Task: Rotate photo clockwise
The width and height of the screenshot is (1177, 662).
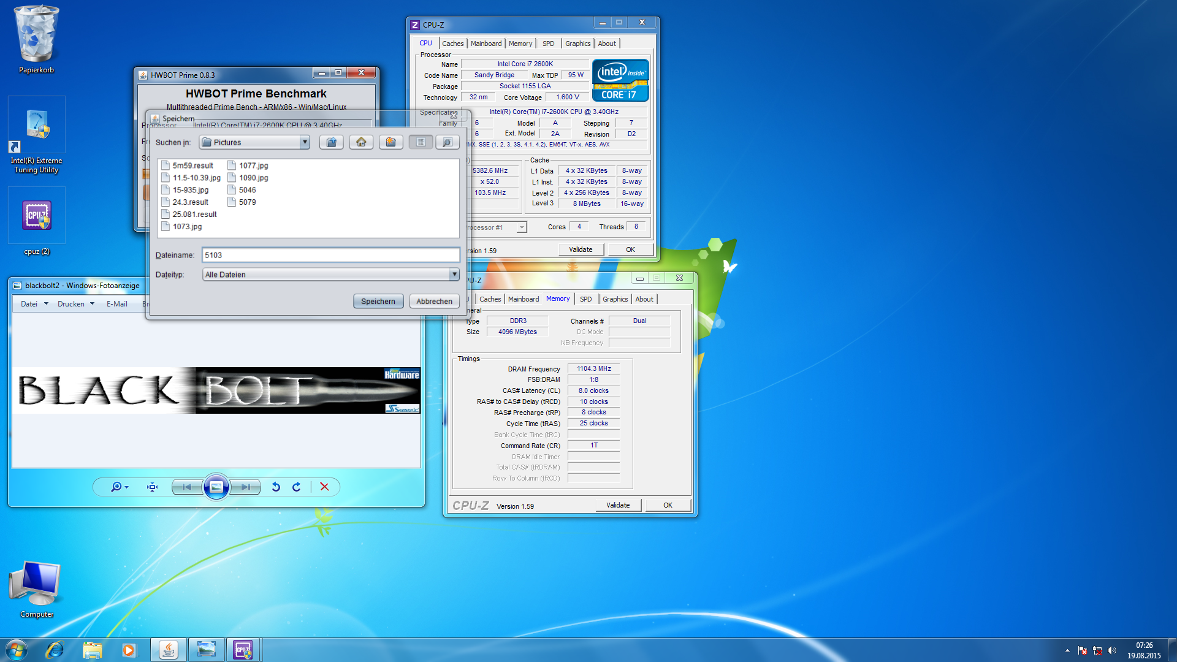Action: coord(297,487)
